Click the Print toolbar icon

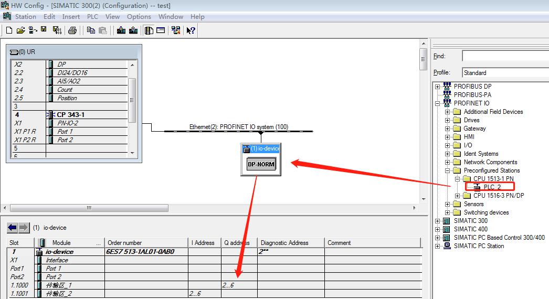click(72, 30)
